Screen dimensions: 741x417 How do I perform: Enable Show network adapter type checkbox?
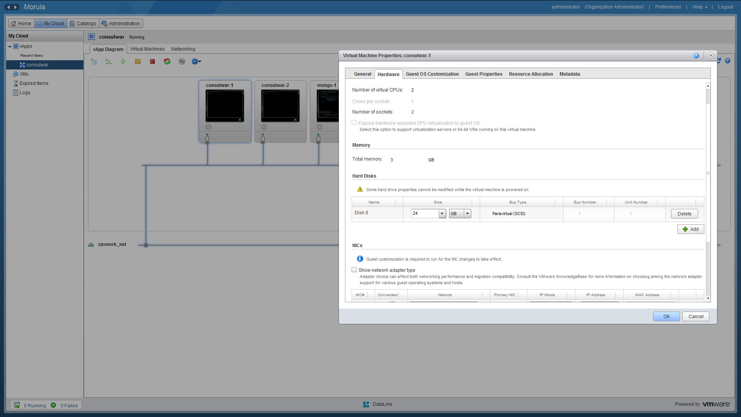(x=354, y=270)
